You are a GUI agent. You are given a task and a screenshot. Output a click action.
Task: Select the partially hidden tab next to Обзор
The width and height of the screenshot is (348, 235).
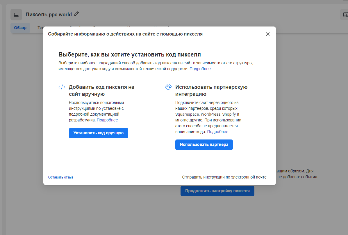point(40,28)
